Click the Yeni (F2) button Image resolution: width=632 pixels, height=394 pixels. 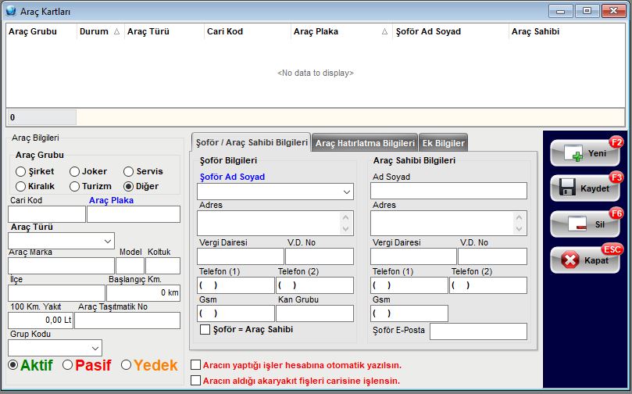coord(585,153)
